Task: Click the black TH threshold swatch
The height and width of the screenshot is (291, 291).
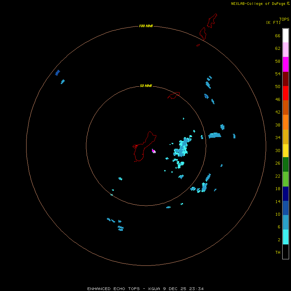Action: [x=286, y=252]
